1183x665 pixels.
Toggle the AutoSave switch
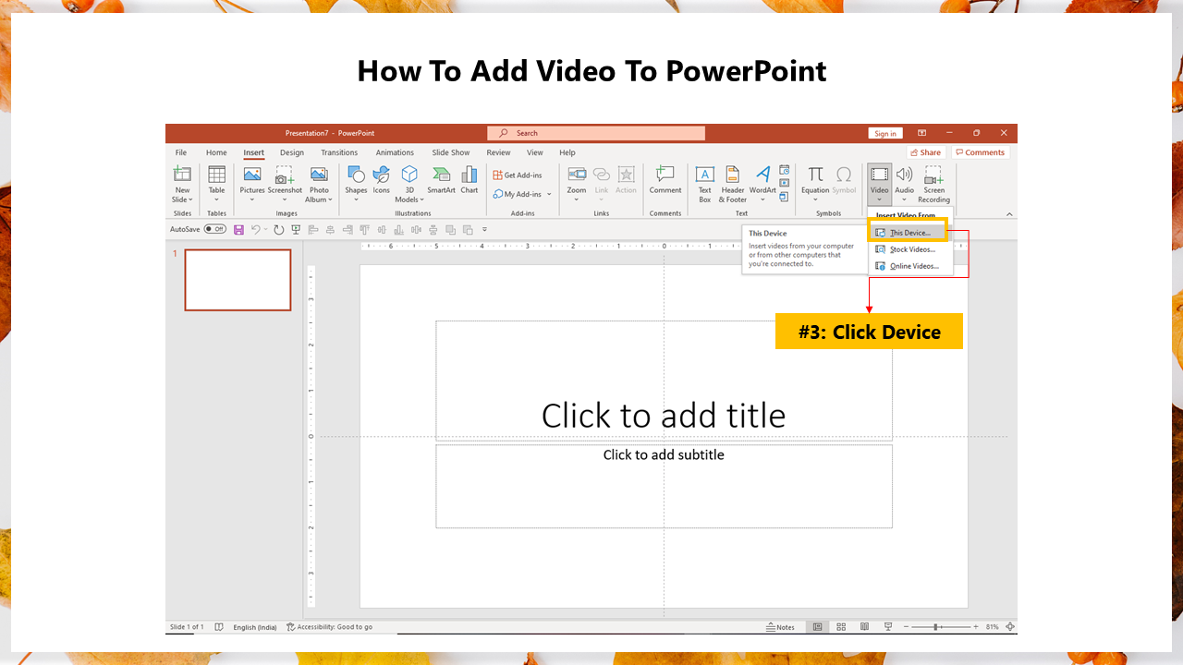[214, 229]
